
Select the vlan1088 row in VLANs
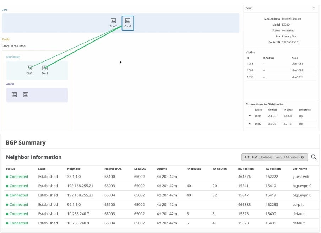point(280,64)
